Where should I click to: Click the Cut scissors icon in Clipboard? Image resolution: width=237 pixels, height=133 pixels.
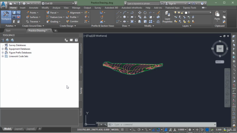224,13
